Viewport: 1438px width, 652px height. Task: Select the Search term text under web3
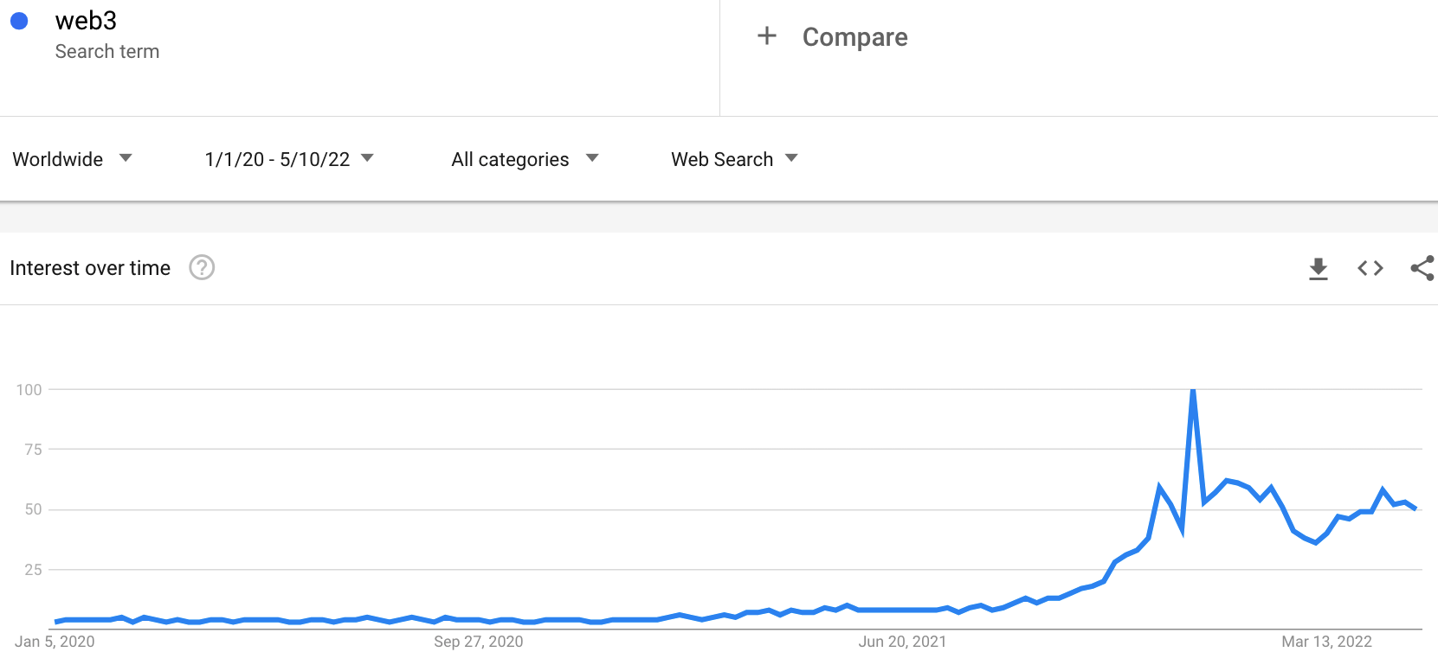click(x=107, y=51)
